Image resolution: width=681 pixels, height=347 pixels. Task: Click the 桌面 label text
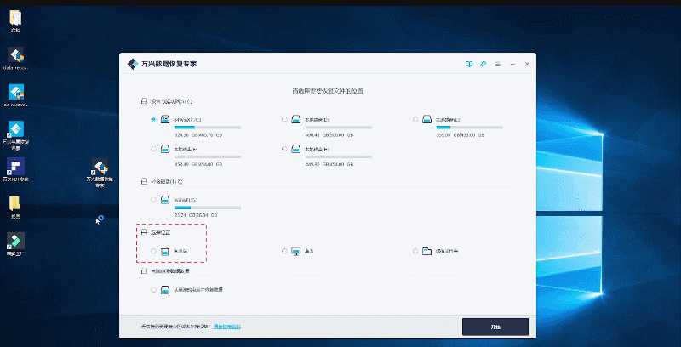point(309,251)
